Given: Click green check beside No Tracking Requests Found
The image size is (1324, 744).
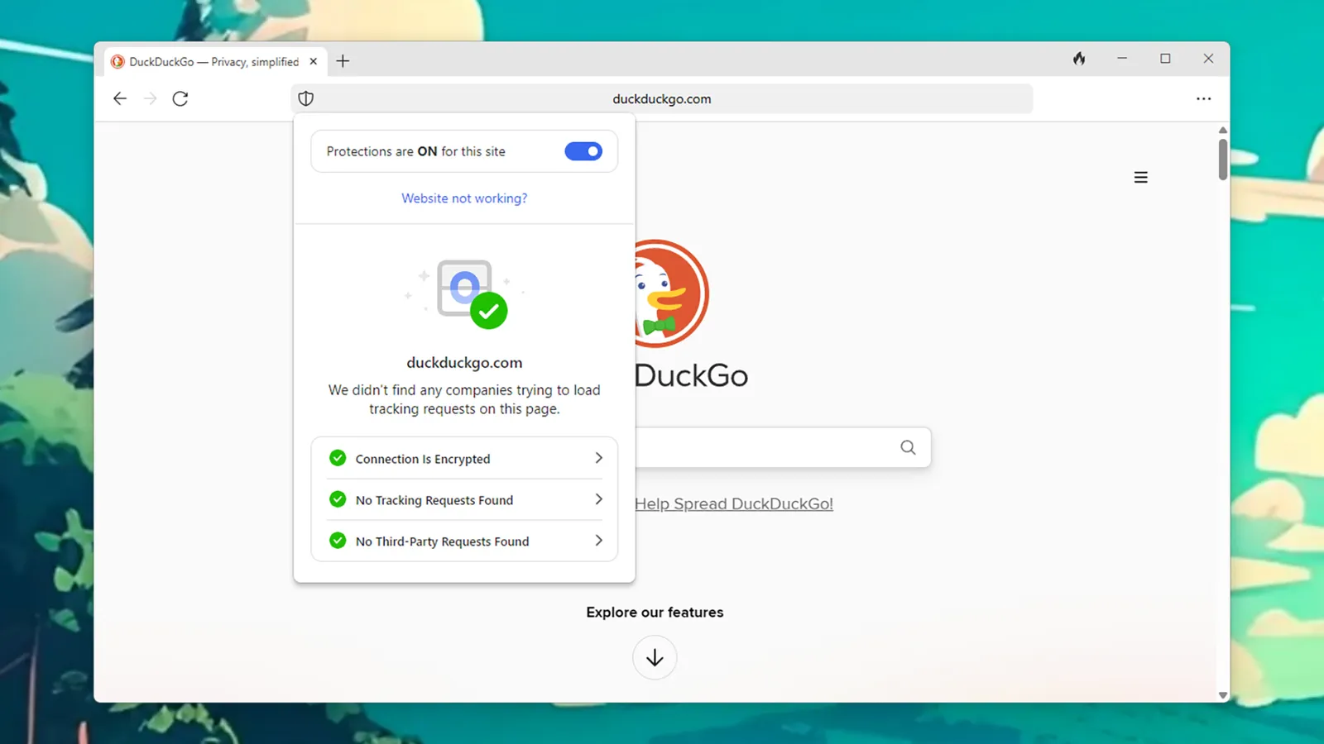Looking at the screenshot, I should pos(338,499).
